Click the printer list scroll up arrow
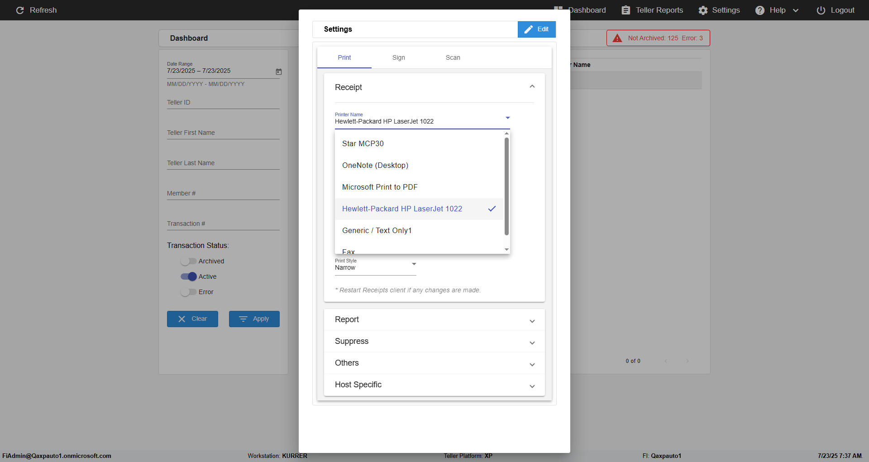The height and width of the screenshot is (462, 869). pyautogui.click(x=506, y=133)
